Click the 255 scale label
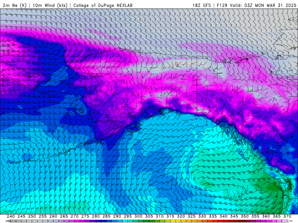Viewport: 298px width, 223px height. point(42,216)
